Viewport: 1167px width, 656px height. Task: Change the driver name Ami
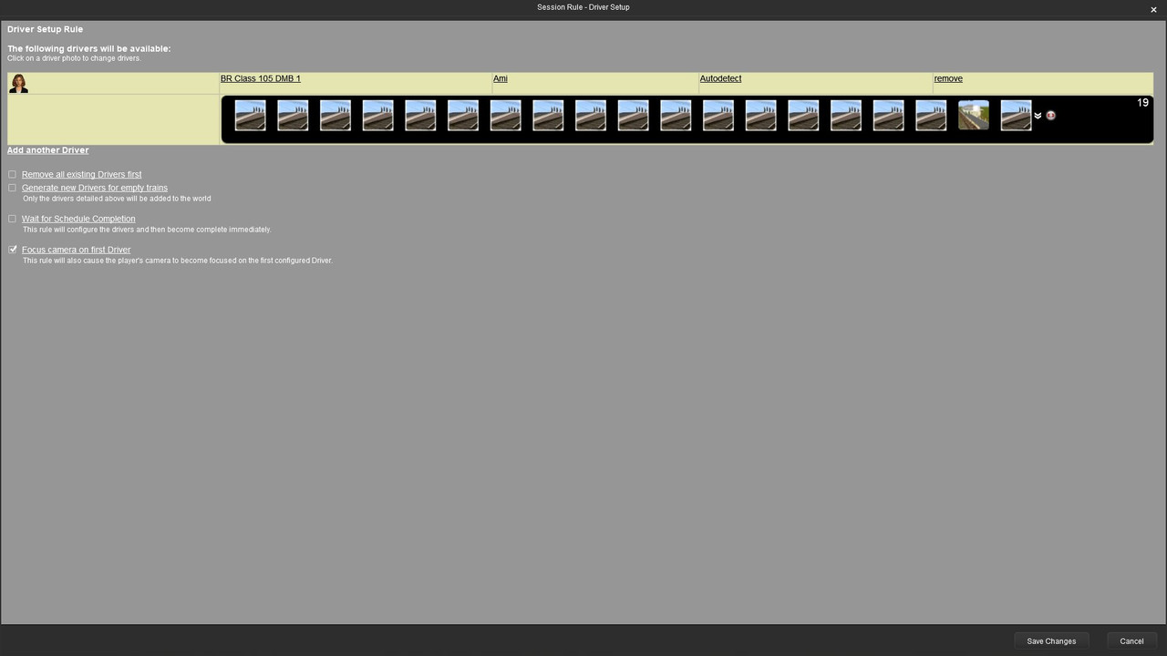501,78
